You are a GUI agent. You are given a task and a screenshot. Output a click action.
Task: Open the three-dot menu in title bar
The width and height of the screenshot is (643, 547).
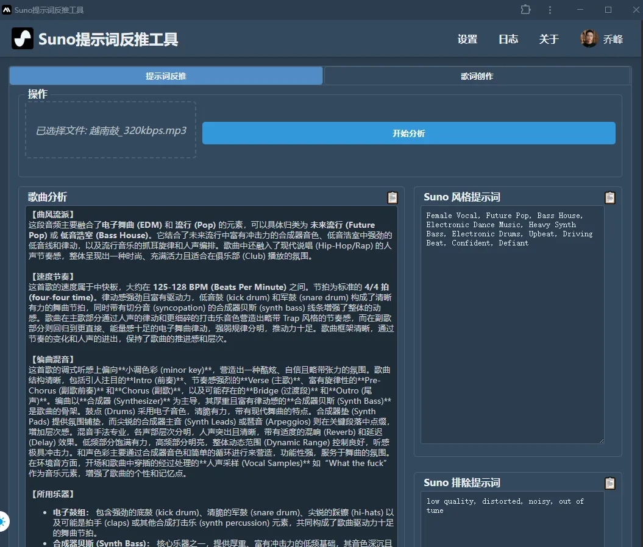click(x=550, y=10)
